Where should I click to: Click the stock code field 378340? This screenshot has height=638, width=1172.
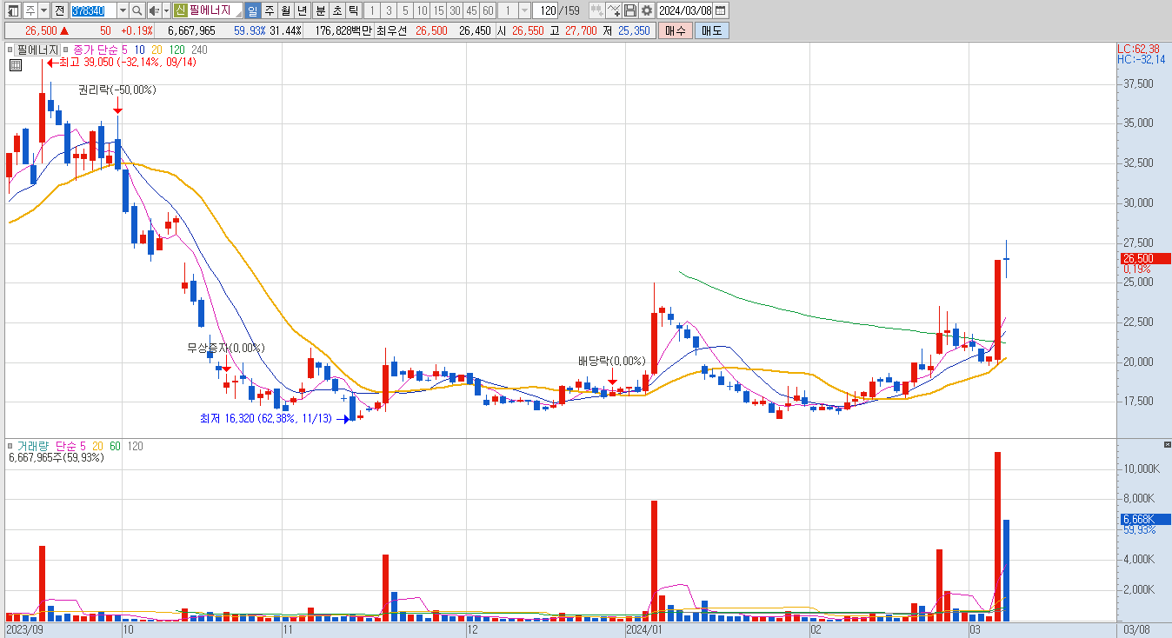pos(91,10)
